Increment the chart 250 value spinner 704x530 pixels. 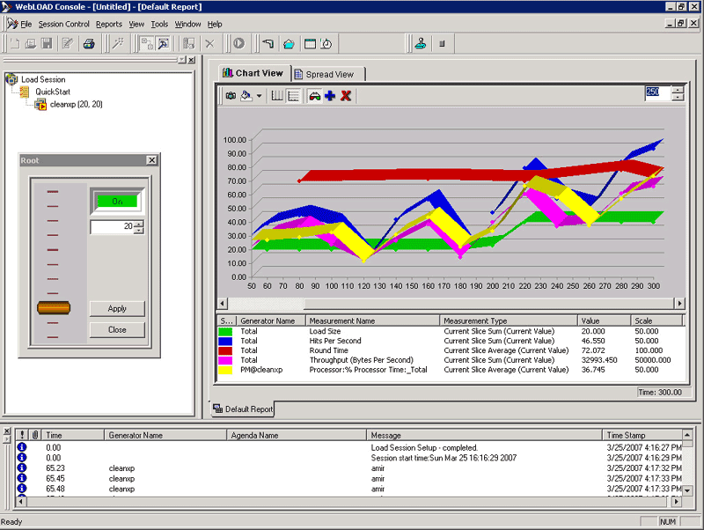(677, 89)
